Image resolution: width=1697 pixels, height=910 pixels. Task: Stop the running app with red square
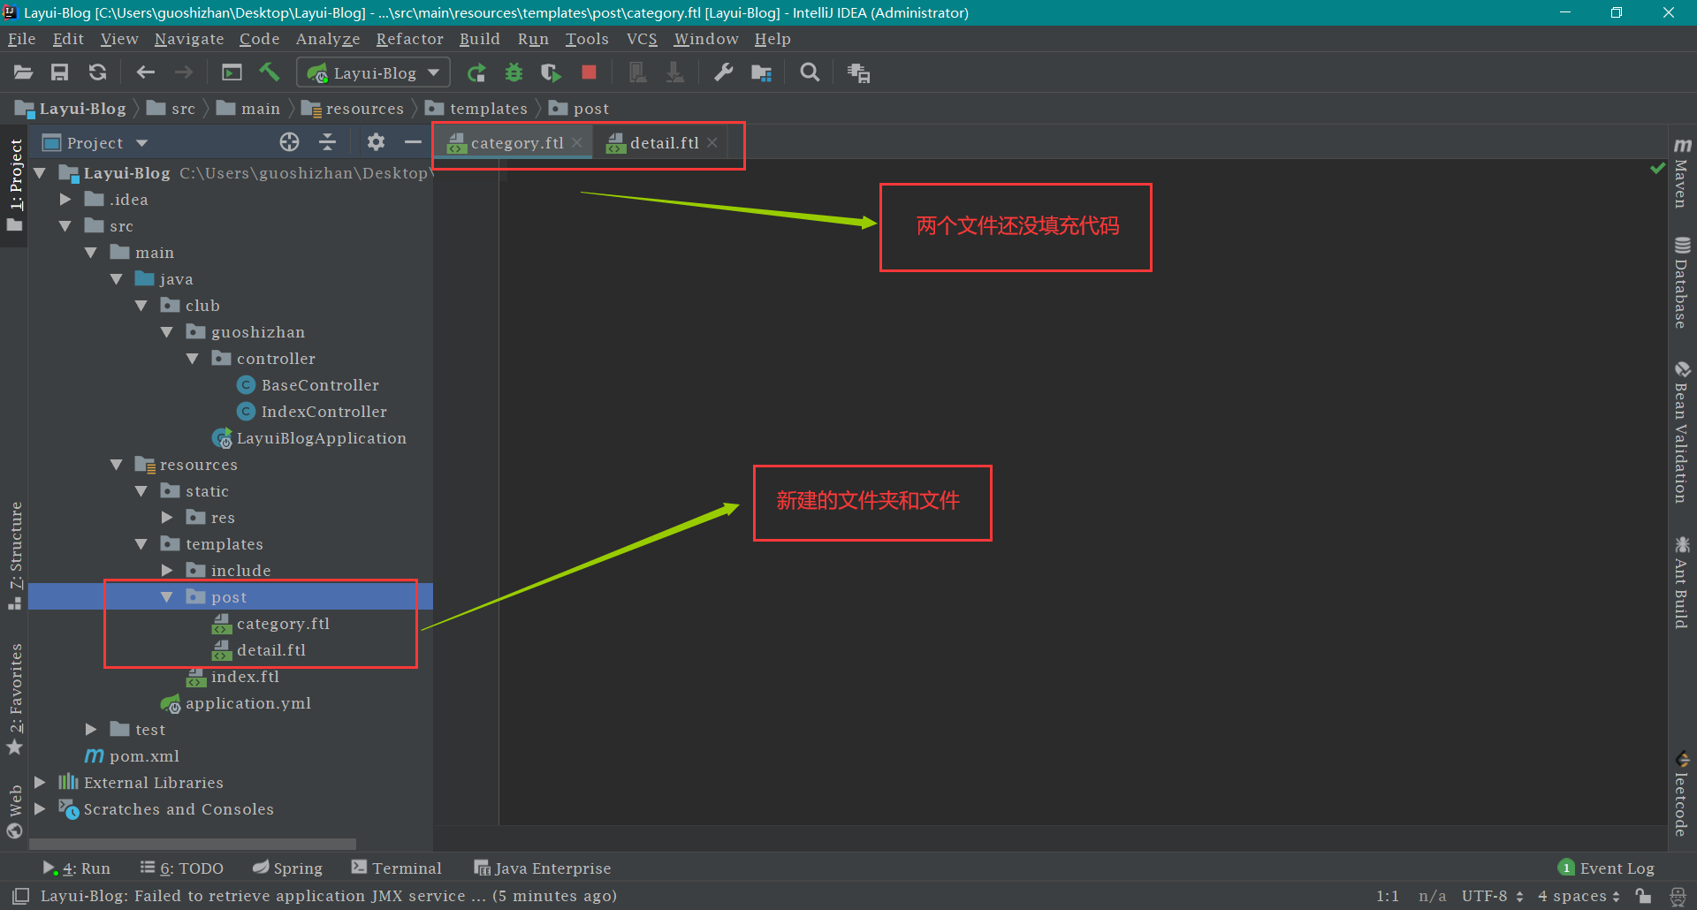point(589,72)
